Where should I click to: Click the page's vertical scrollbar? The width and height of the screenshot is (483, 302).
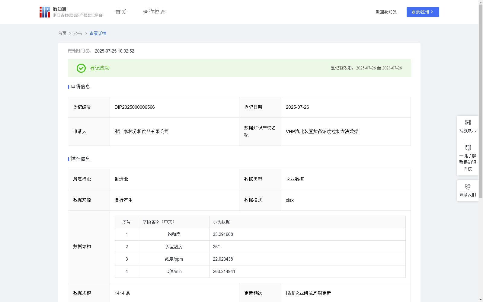click(481, 101)
